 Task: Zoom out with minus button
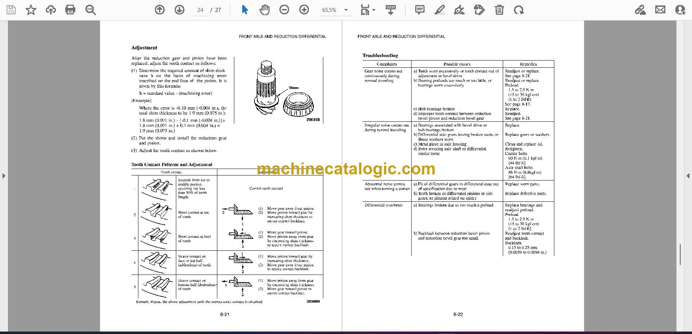(x=284, y=10)
